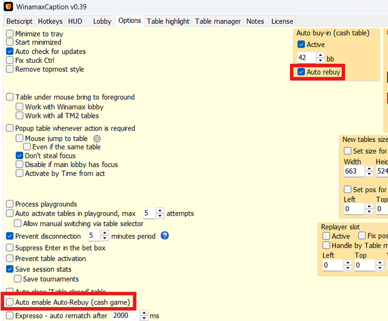Uncheck Auto rebuy in Auto buy-in panel
Viewport: 388px width, 321px height.
pos(301,72)
